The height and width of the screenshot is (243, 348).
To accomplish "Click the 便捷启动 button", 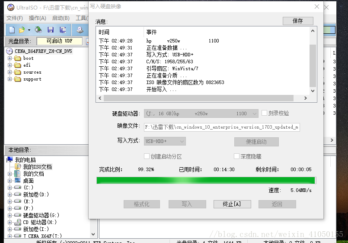I will tap(256, 142).
